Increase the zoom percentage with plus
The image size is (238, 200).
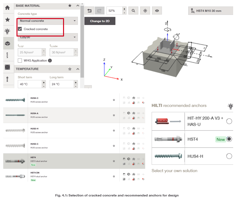coord(124,9)
